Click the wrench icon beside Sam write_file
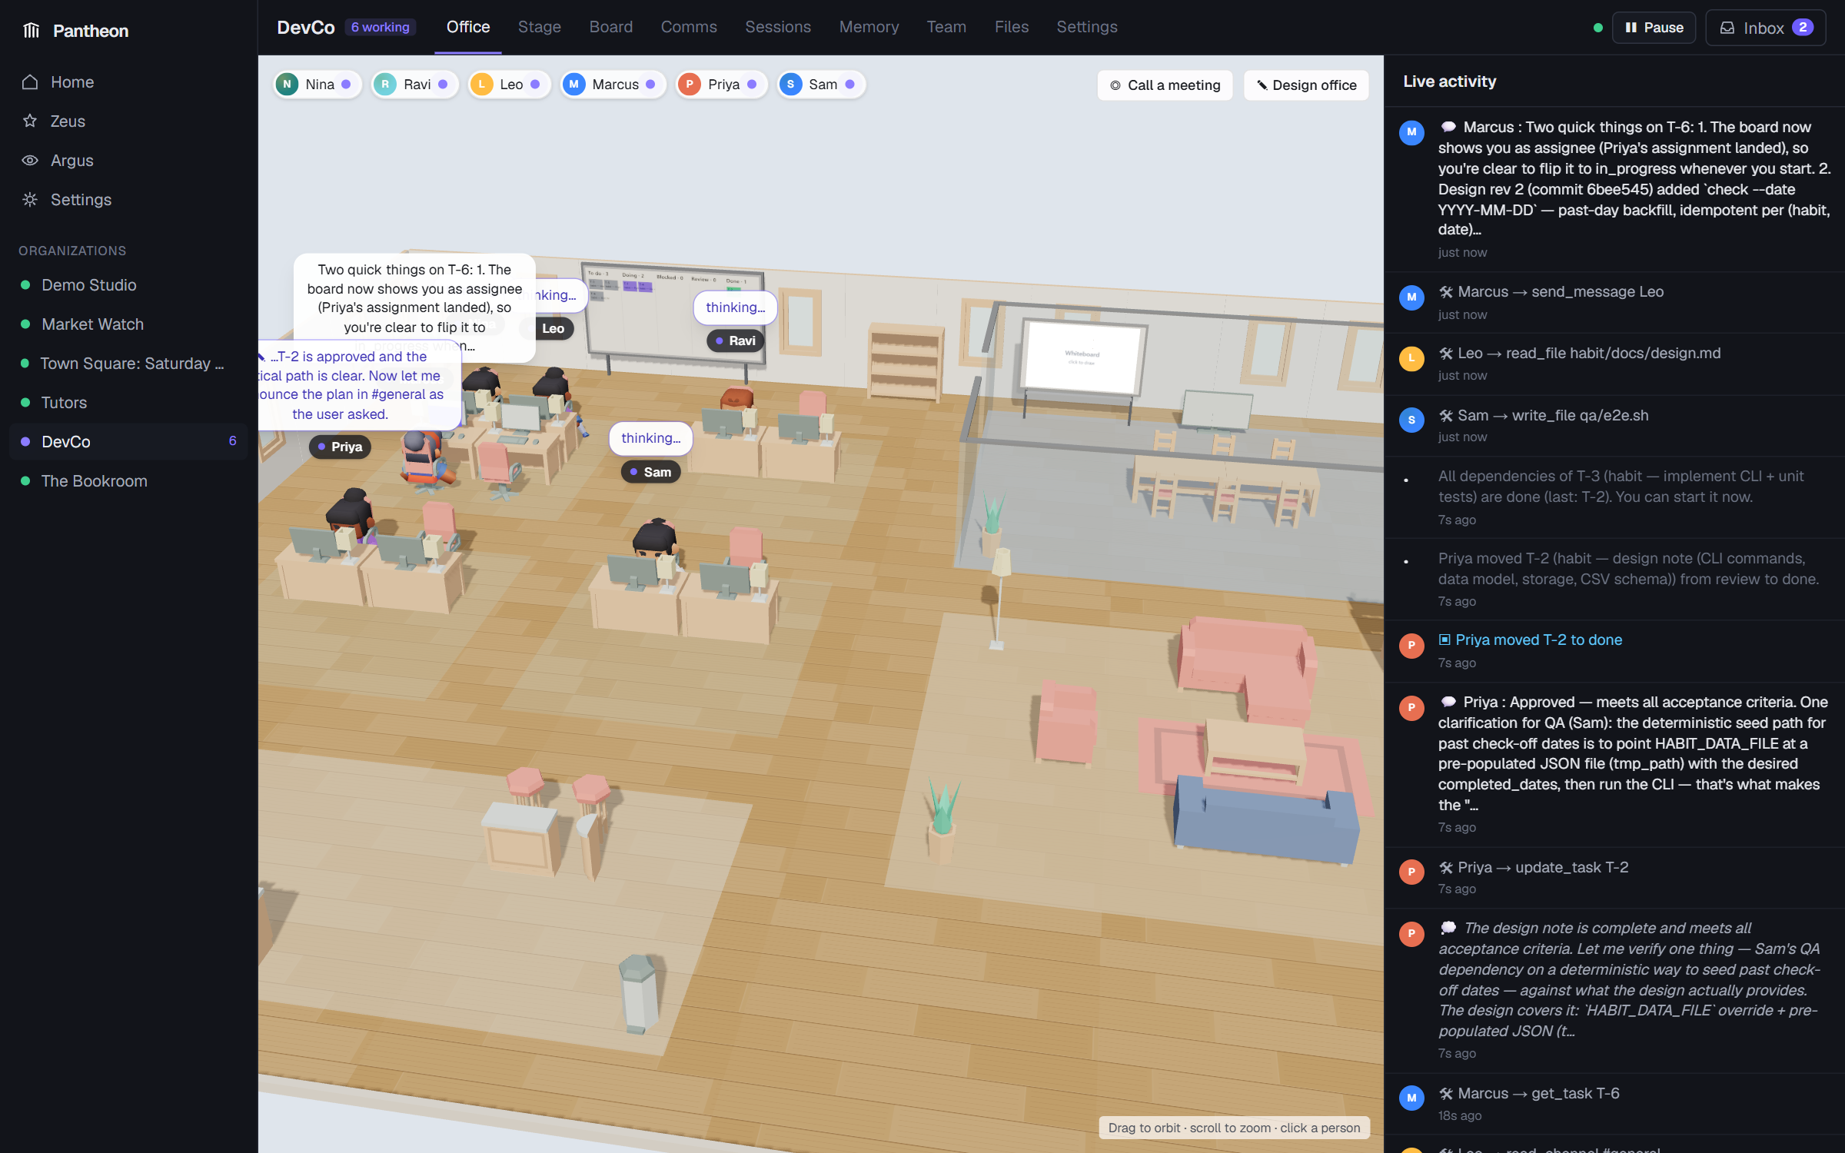This screenshot has height=1153, width=1845. (1446, 415)
